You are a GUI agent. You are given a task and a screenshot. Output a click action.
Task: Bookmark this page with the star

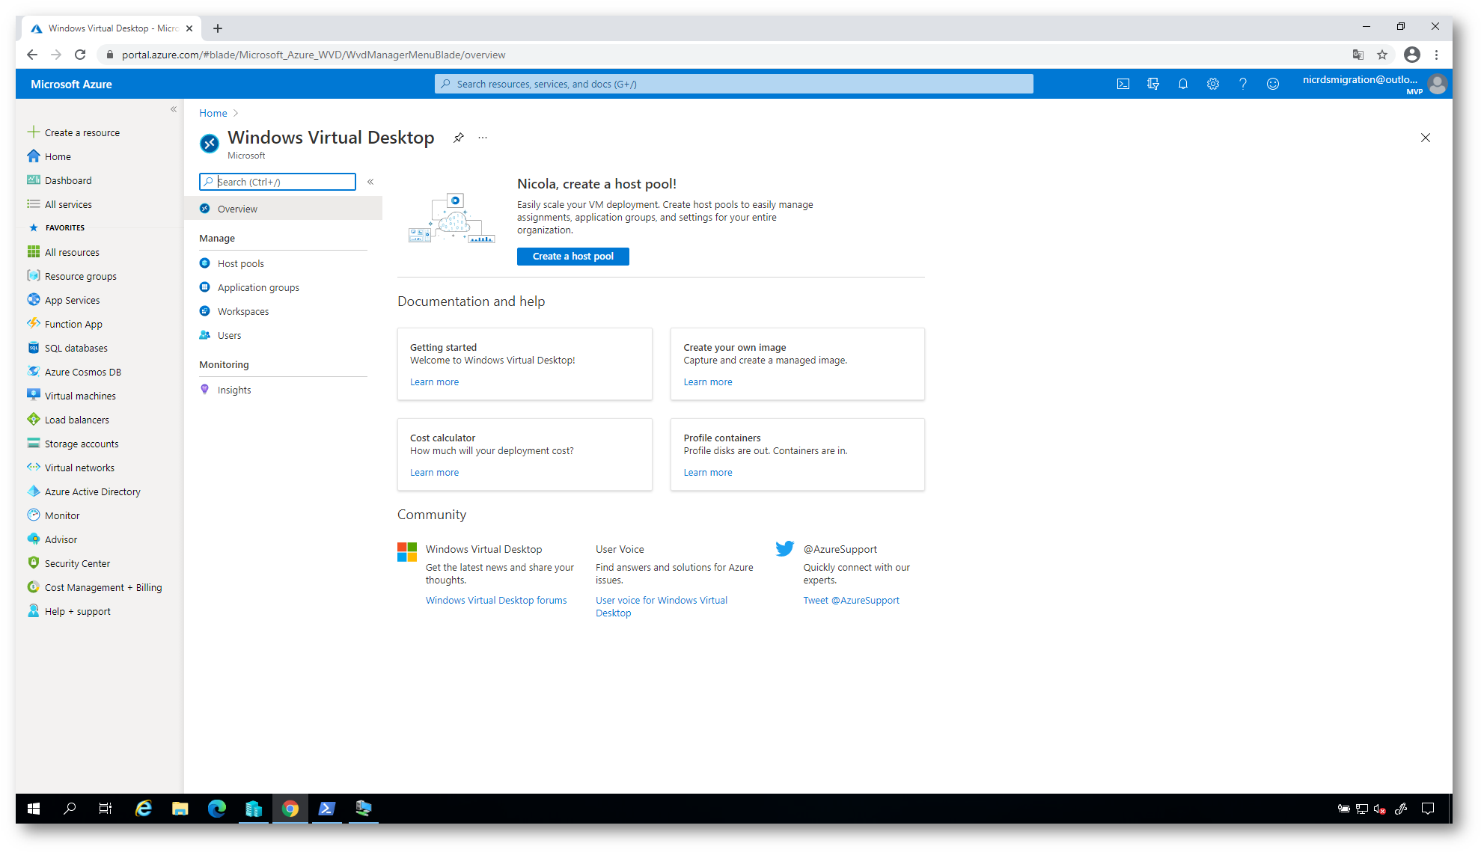click(1381, 55)
